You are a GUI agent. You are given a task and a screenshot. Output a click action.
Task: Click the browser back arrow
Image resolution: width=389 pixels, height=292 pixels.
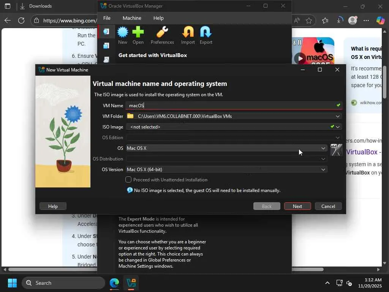pyautogui.click(x=8, y=21)
